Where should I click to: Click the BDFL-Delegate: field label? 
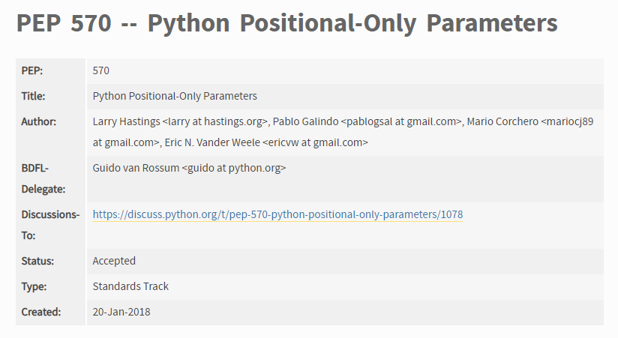coord(43,178)
